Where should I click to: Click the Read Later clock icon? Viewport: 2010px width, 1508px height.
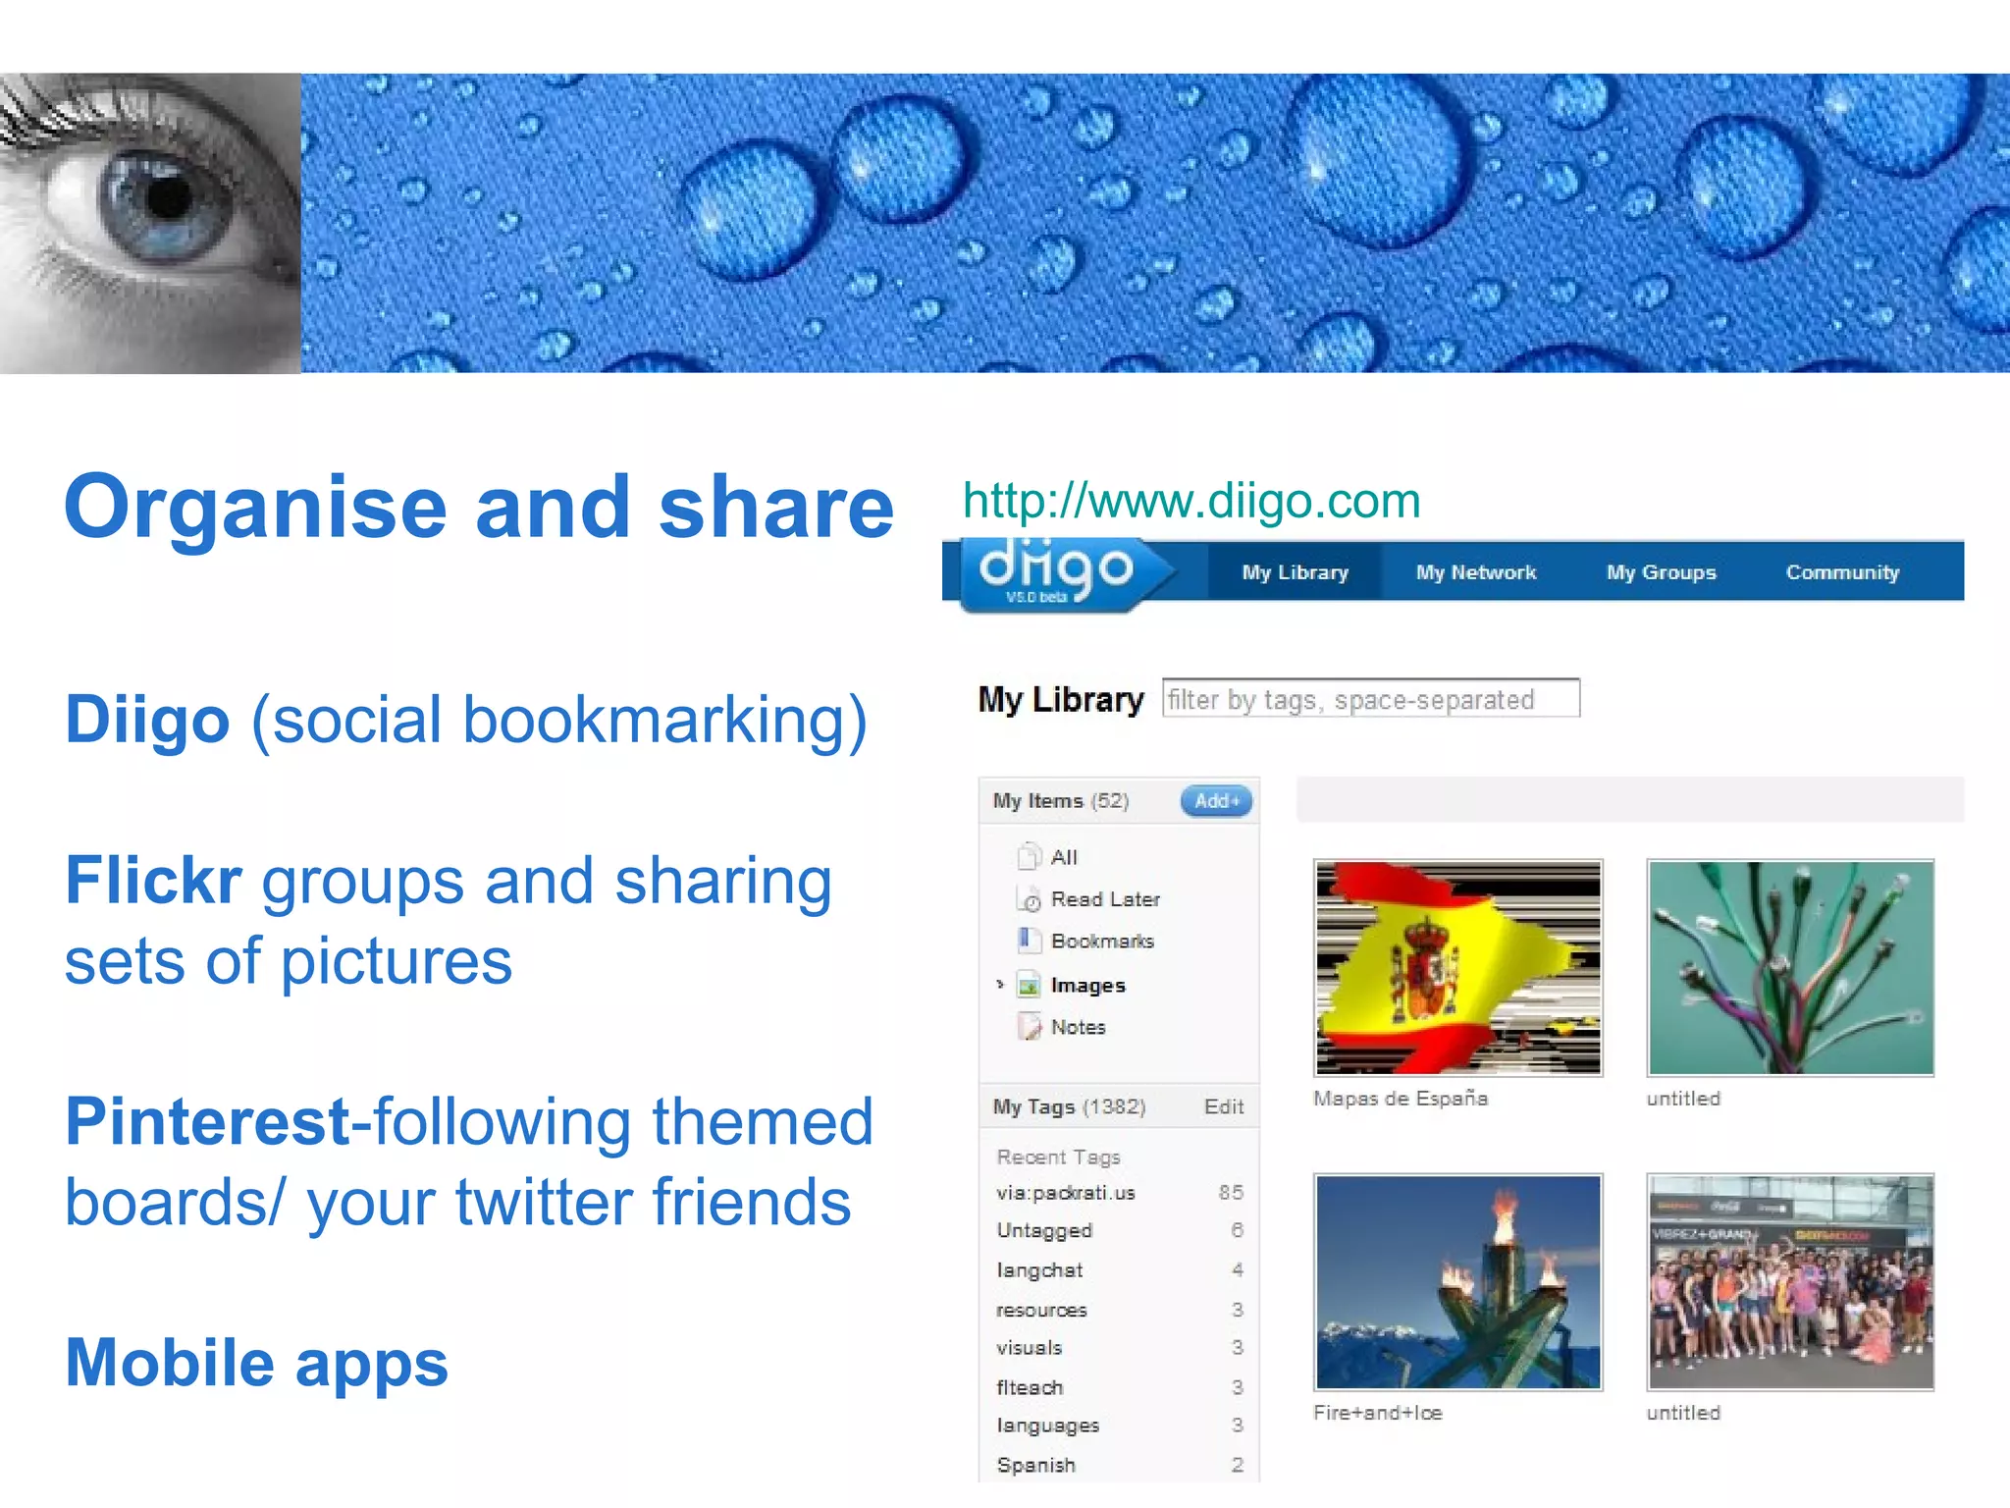(1029, 898)
